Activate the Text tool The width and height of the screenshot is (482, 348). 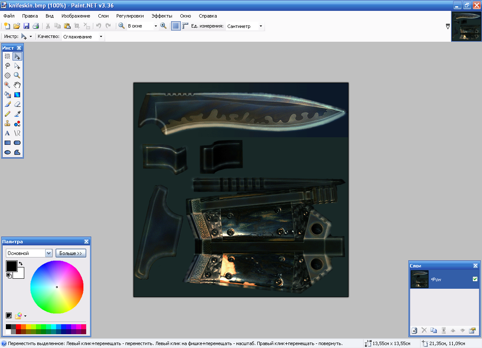click(8, 133)
